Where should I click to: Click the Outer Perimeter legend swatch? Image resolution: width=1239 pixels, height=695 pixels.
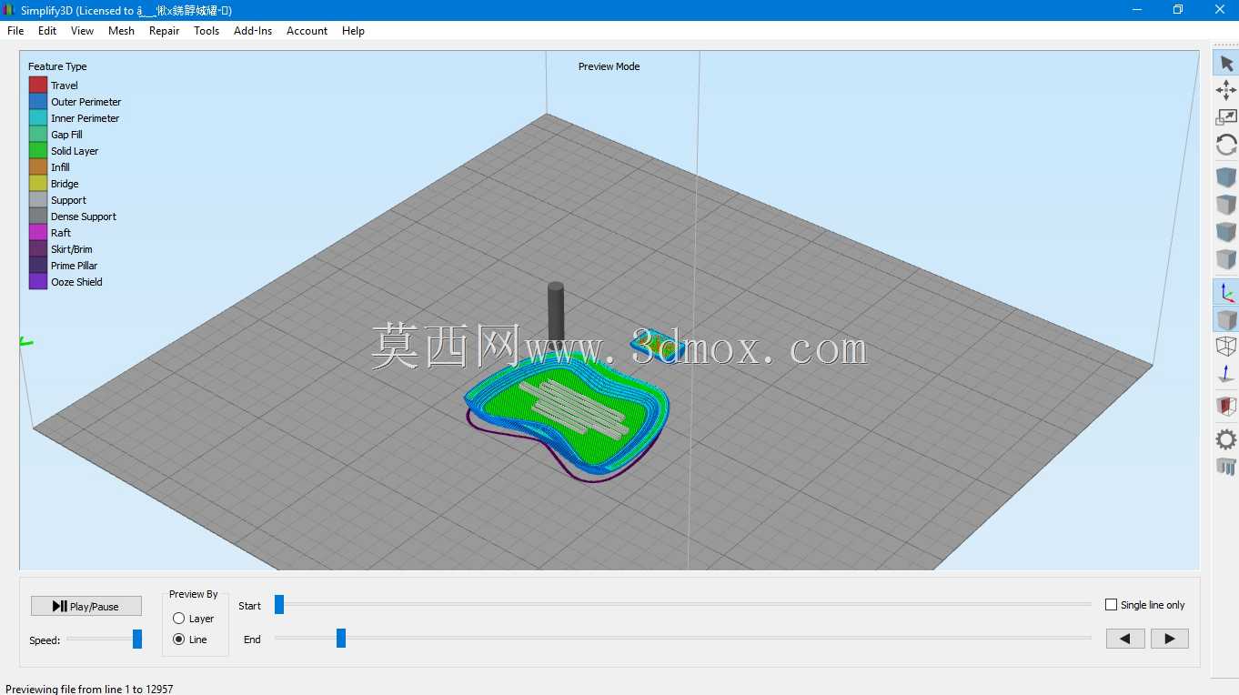click(38, 102)
